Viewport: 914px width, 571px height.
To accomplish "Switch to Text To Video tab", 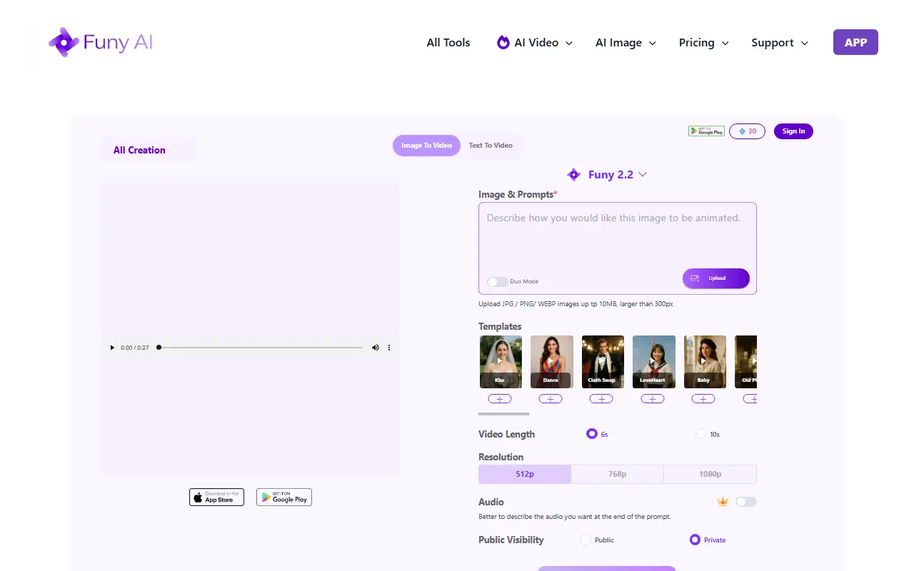I will coord(491,146).
